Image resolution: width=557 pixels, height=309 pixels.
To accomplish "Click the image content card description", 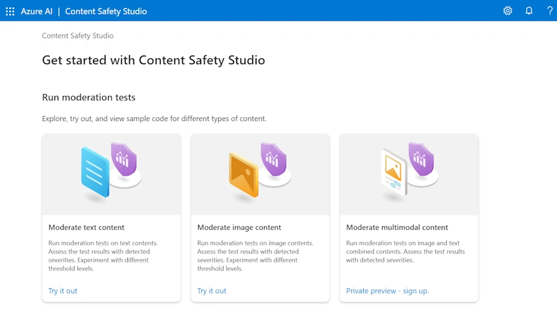I will (255, 256).
